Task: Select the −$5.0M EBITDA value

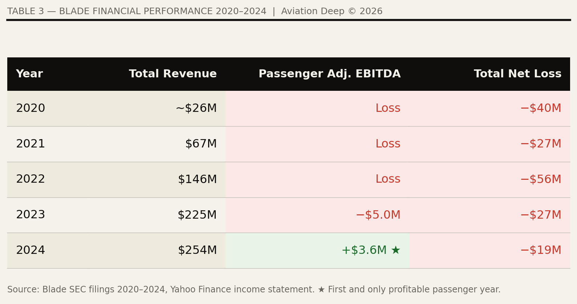Action: pyautogui.click(x=378, y=215)
